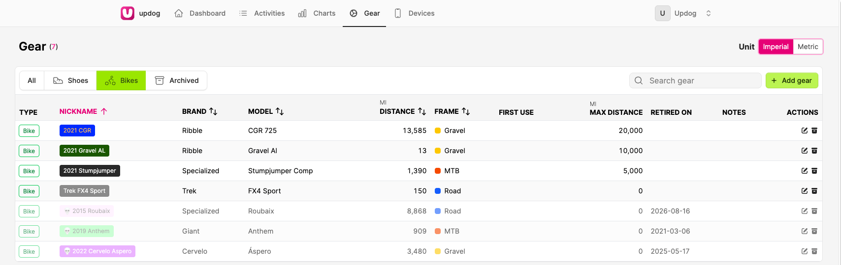Open the 2022 Cervelo Aspero nickname tag
Viewport: 841px width, 265px height.
[97, 251]
